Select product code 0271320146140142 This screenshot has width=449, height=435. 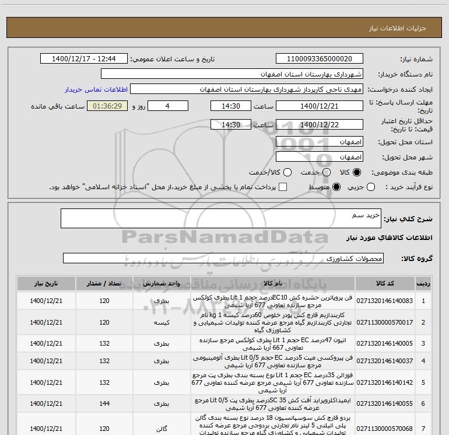(385, 382)
